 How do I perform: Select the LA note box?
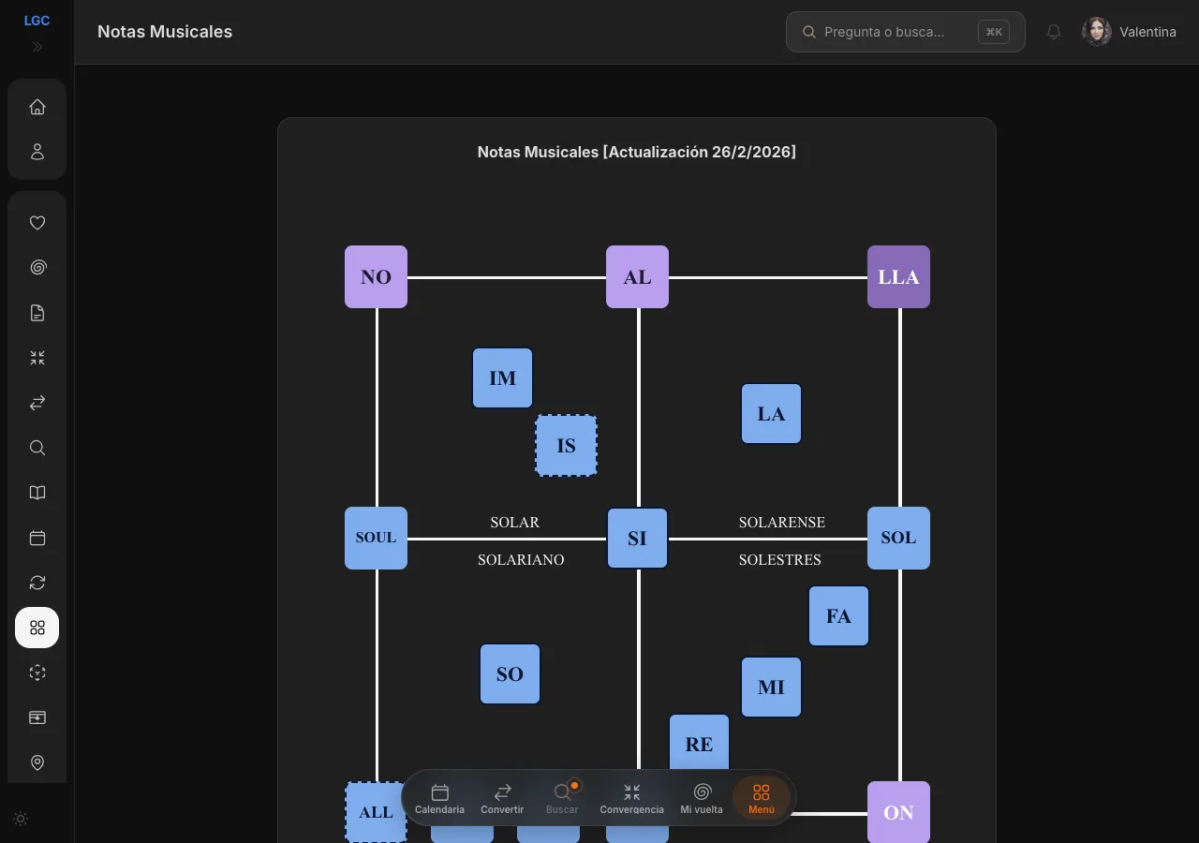pos(772,414)
